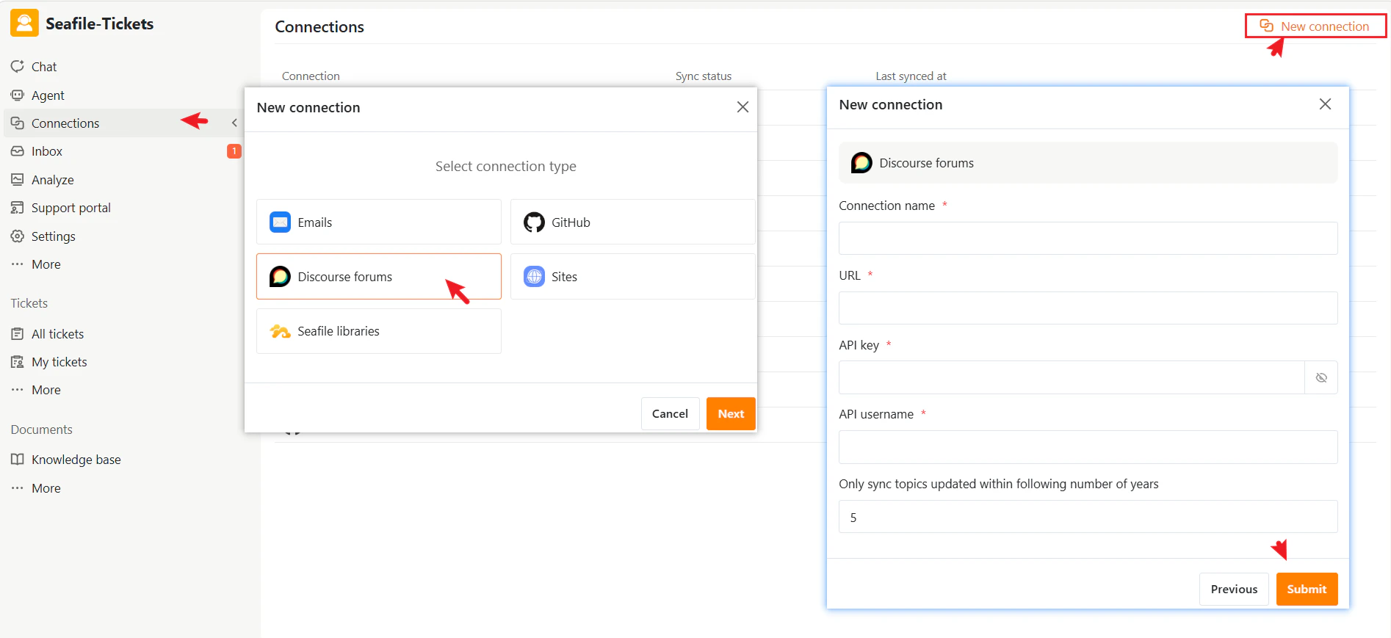Toggle API key visibility eye icon
Image resolution: width=1391 pixels, height=638 pixels.
pos(1321,377)
